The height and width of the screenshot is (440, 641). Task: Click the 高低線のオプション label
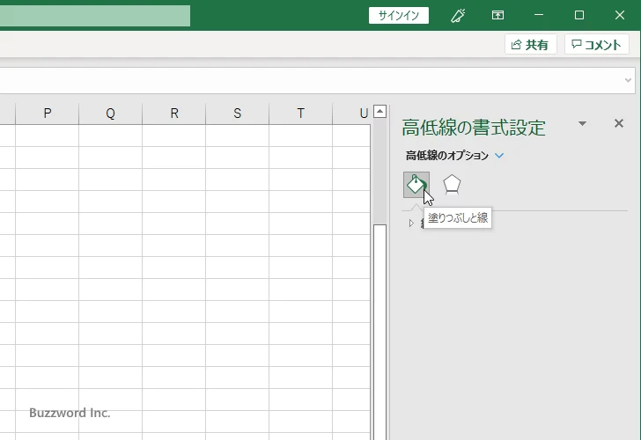click(446, 156)
